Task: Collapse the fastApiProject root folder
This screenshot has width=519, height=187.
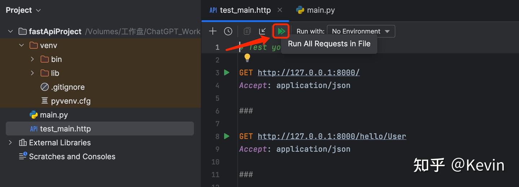Action: tap(10, 31)
